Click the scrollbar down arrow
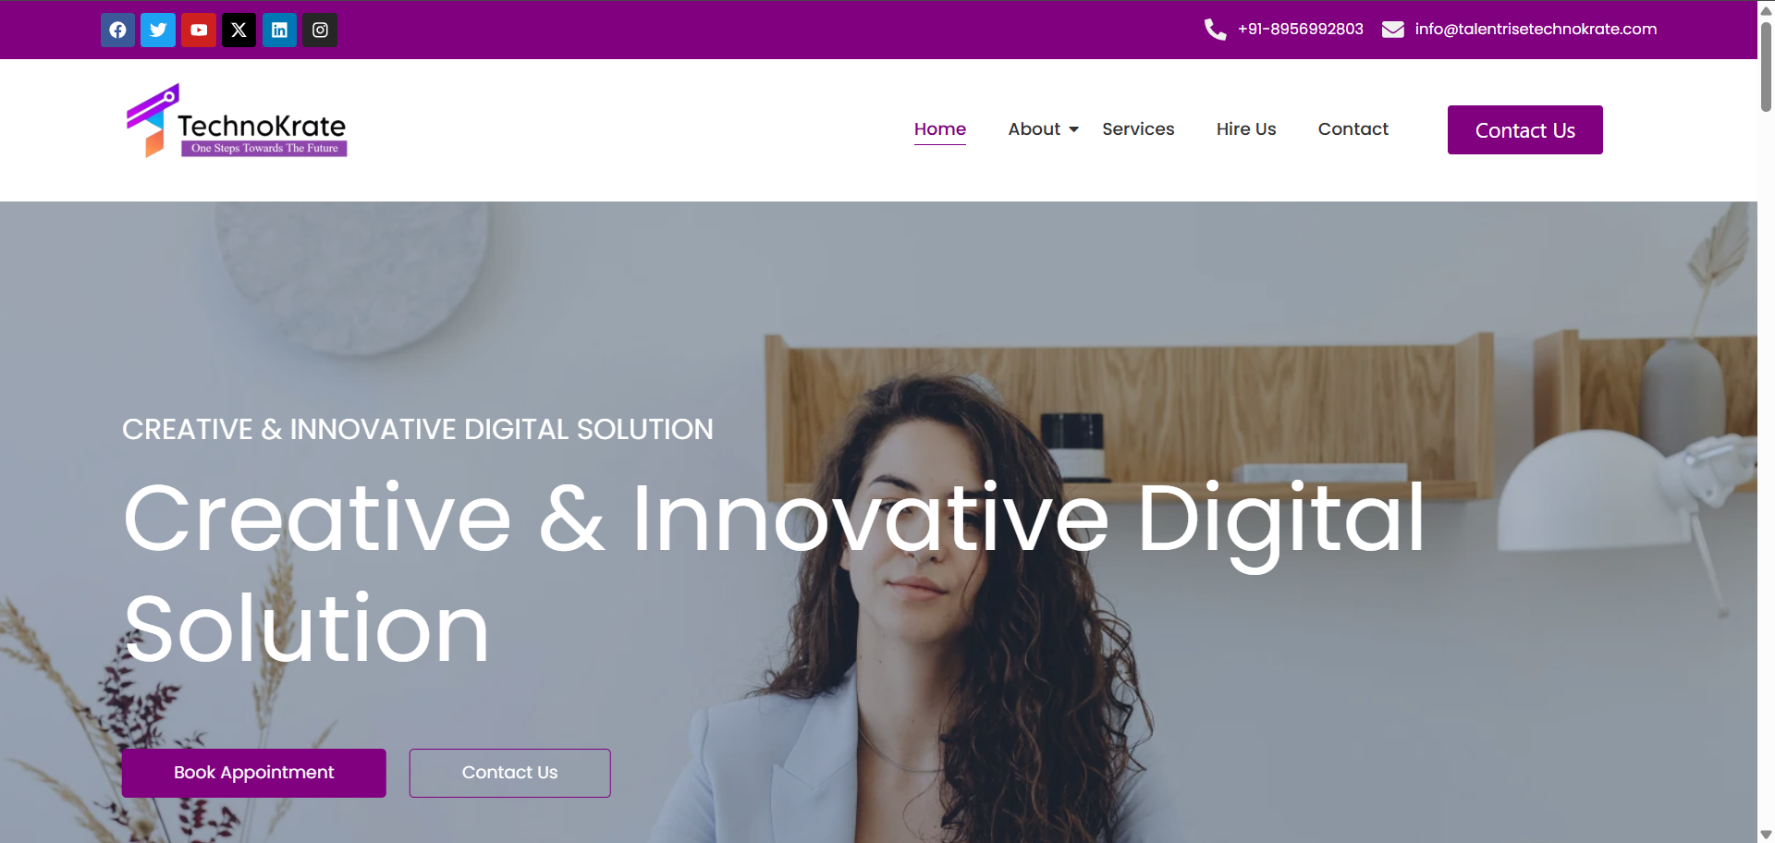This screenshot has height=843, width=1775. pyautogui.click(x=1766, y=834)
